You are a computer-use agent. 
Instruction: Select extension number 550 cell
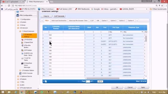56,35
